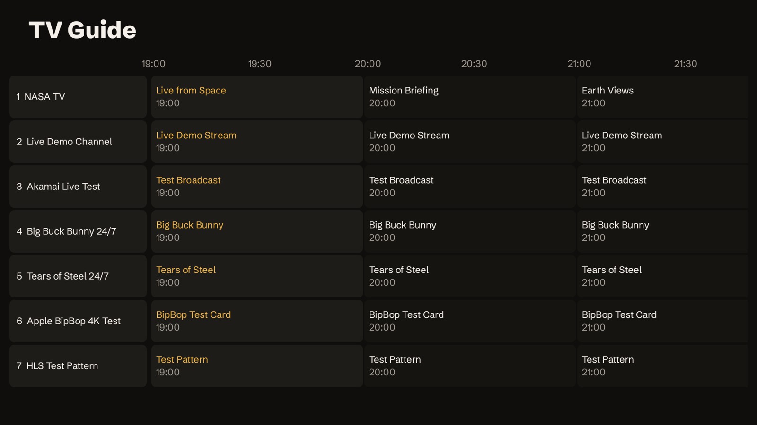Open Live Demo Stream at 21:00
The width and height of the screenshot is (757, 425).
tap(662, 142)
